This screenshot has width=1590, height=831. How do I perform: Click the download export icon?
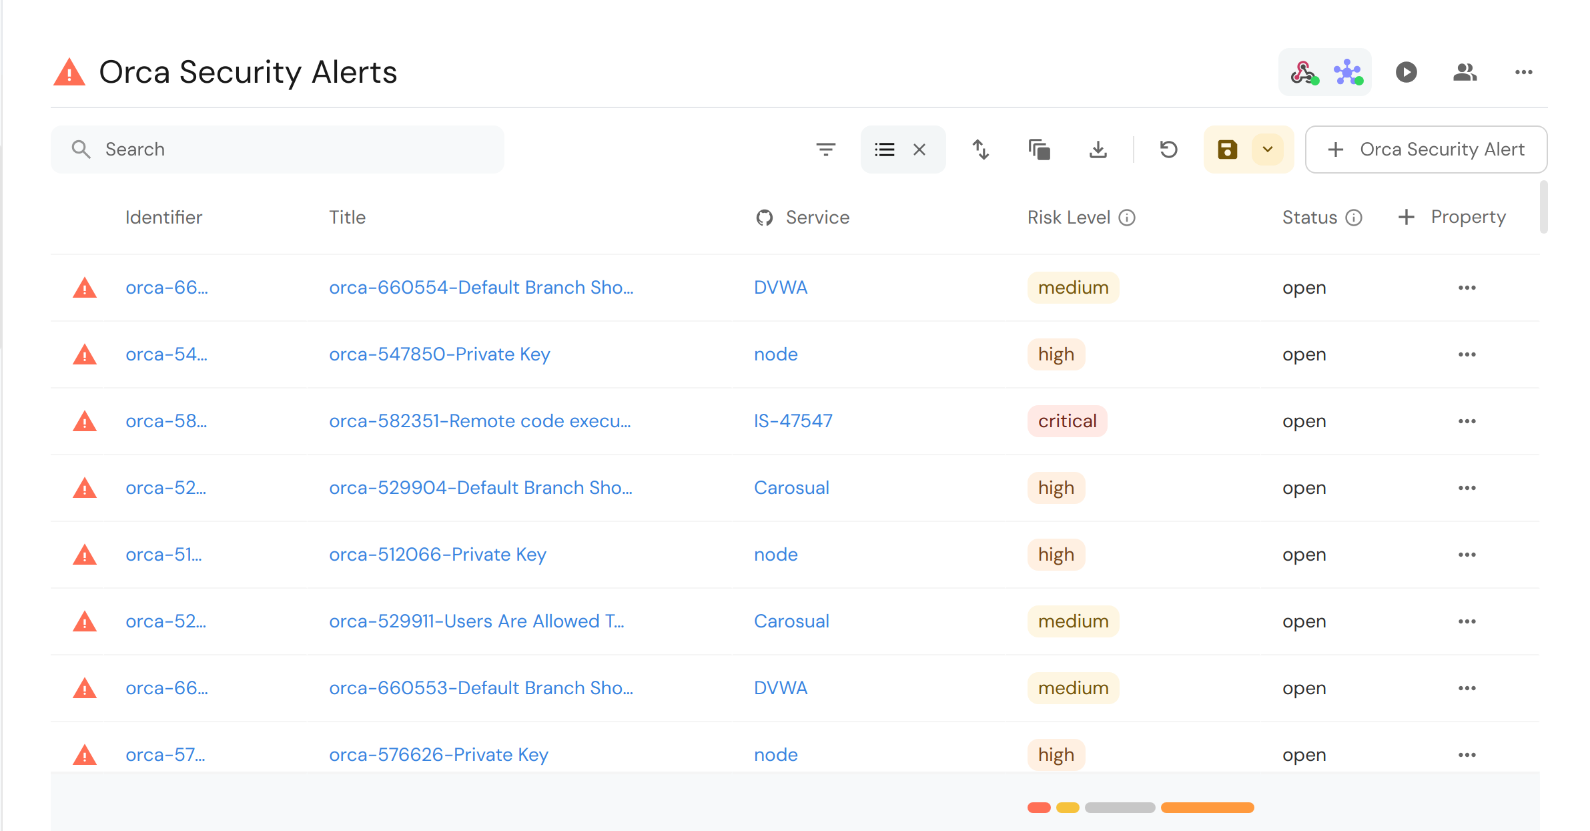[x=1098, y=150]
